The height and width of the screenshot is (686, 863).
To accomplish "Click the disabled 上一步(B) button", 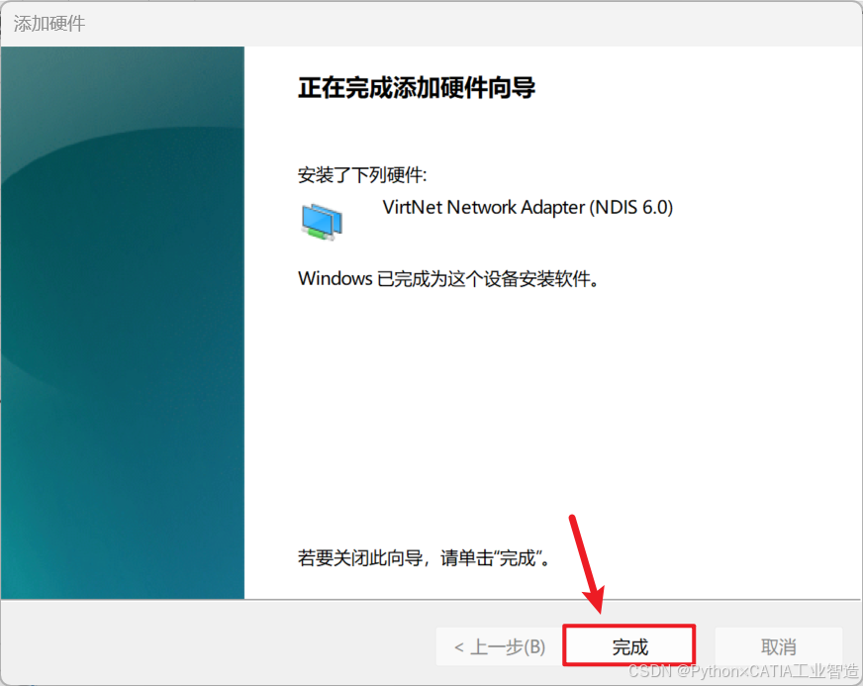I will [499, 646].
